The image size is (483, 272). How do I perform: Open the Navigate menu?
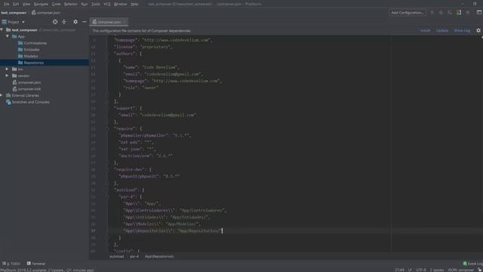click(x=41, y=4)
